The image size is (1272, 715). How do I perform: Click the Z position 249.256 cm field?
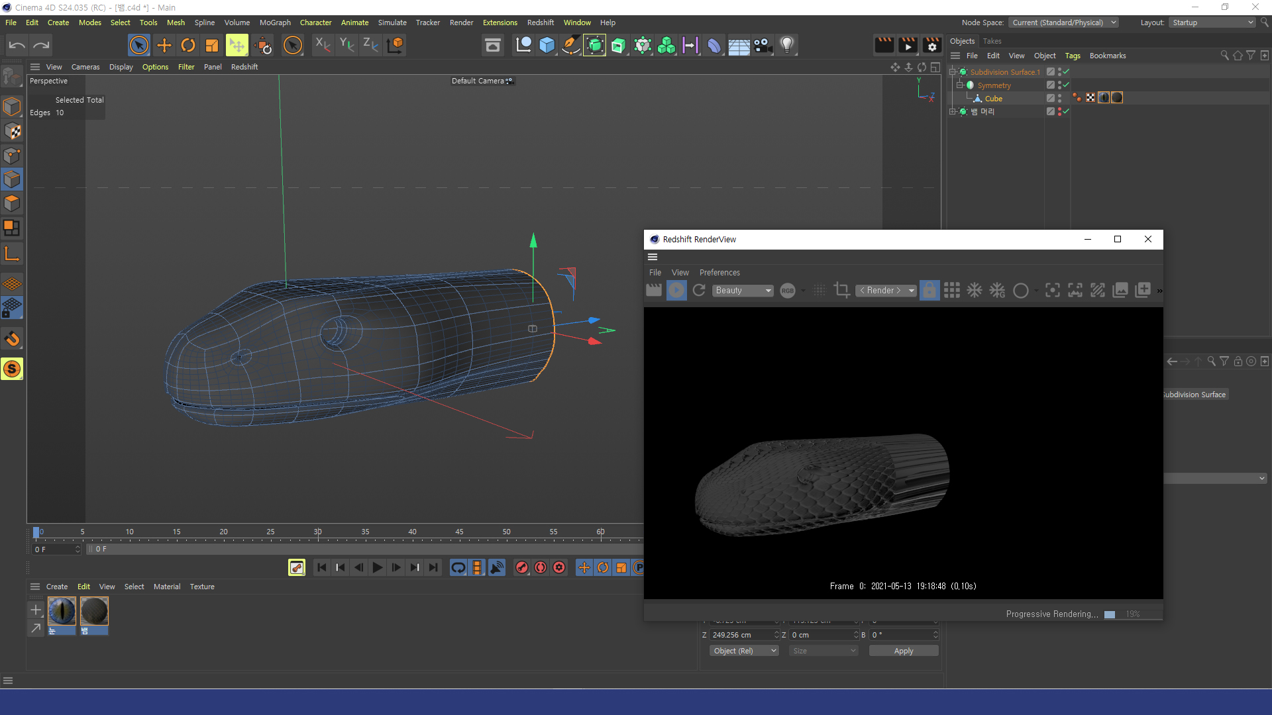(x=743, y=635)
